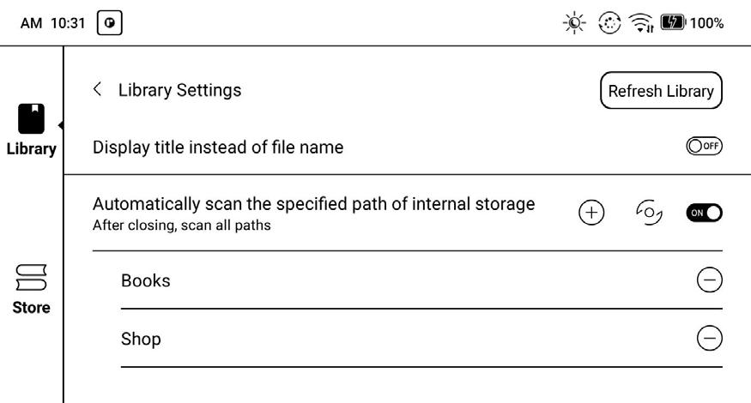Tap the battery indicator icon
Viewport: 751px width, 403px height.
coord(672,23)
